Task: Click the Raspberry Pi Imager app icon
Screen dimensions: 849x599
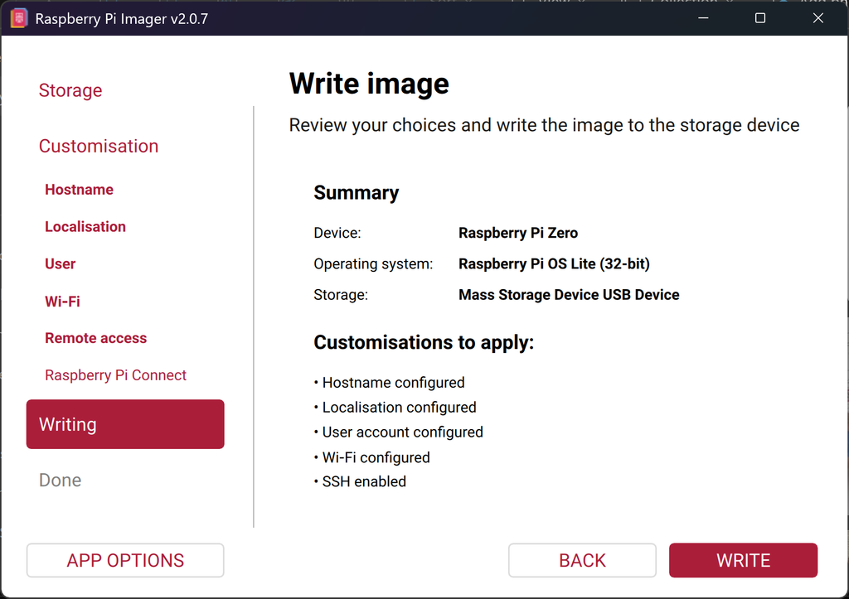Action: (x=18, y=18)
